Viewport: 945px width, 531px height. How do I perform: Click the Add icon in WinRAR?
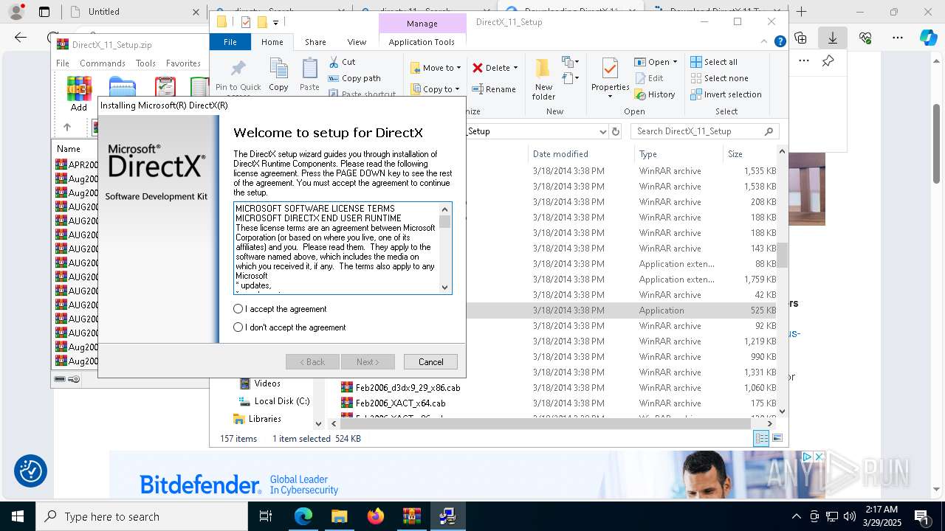[x=79, y=94]
